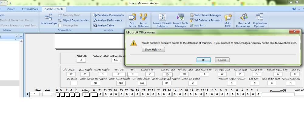Click OK in the exclusive access dialog
The width and height of the screenshot is (304, 130).
[x=204, y=60]
